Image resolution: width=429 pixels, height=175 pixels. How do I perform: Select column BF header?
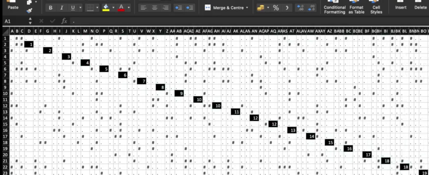pyautogui.click(x=367, y=31)
